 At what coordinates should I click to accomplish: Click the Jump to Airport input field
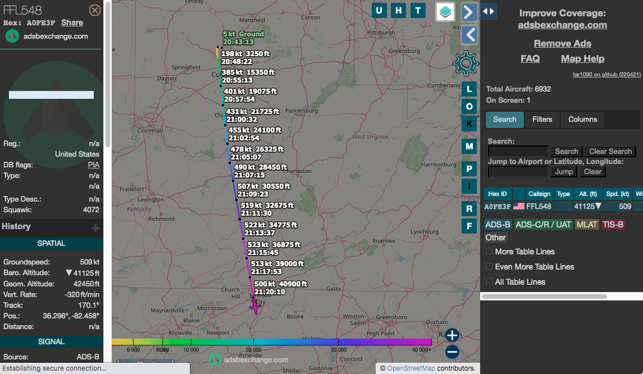(x=518, y=171)
